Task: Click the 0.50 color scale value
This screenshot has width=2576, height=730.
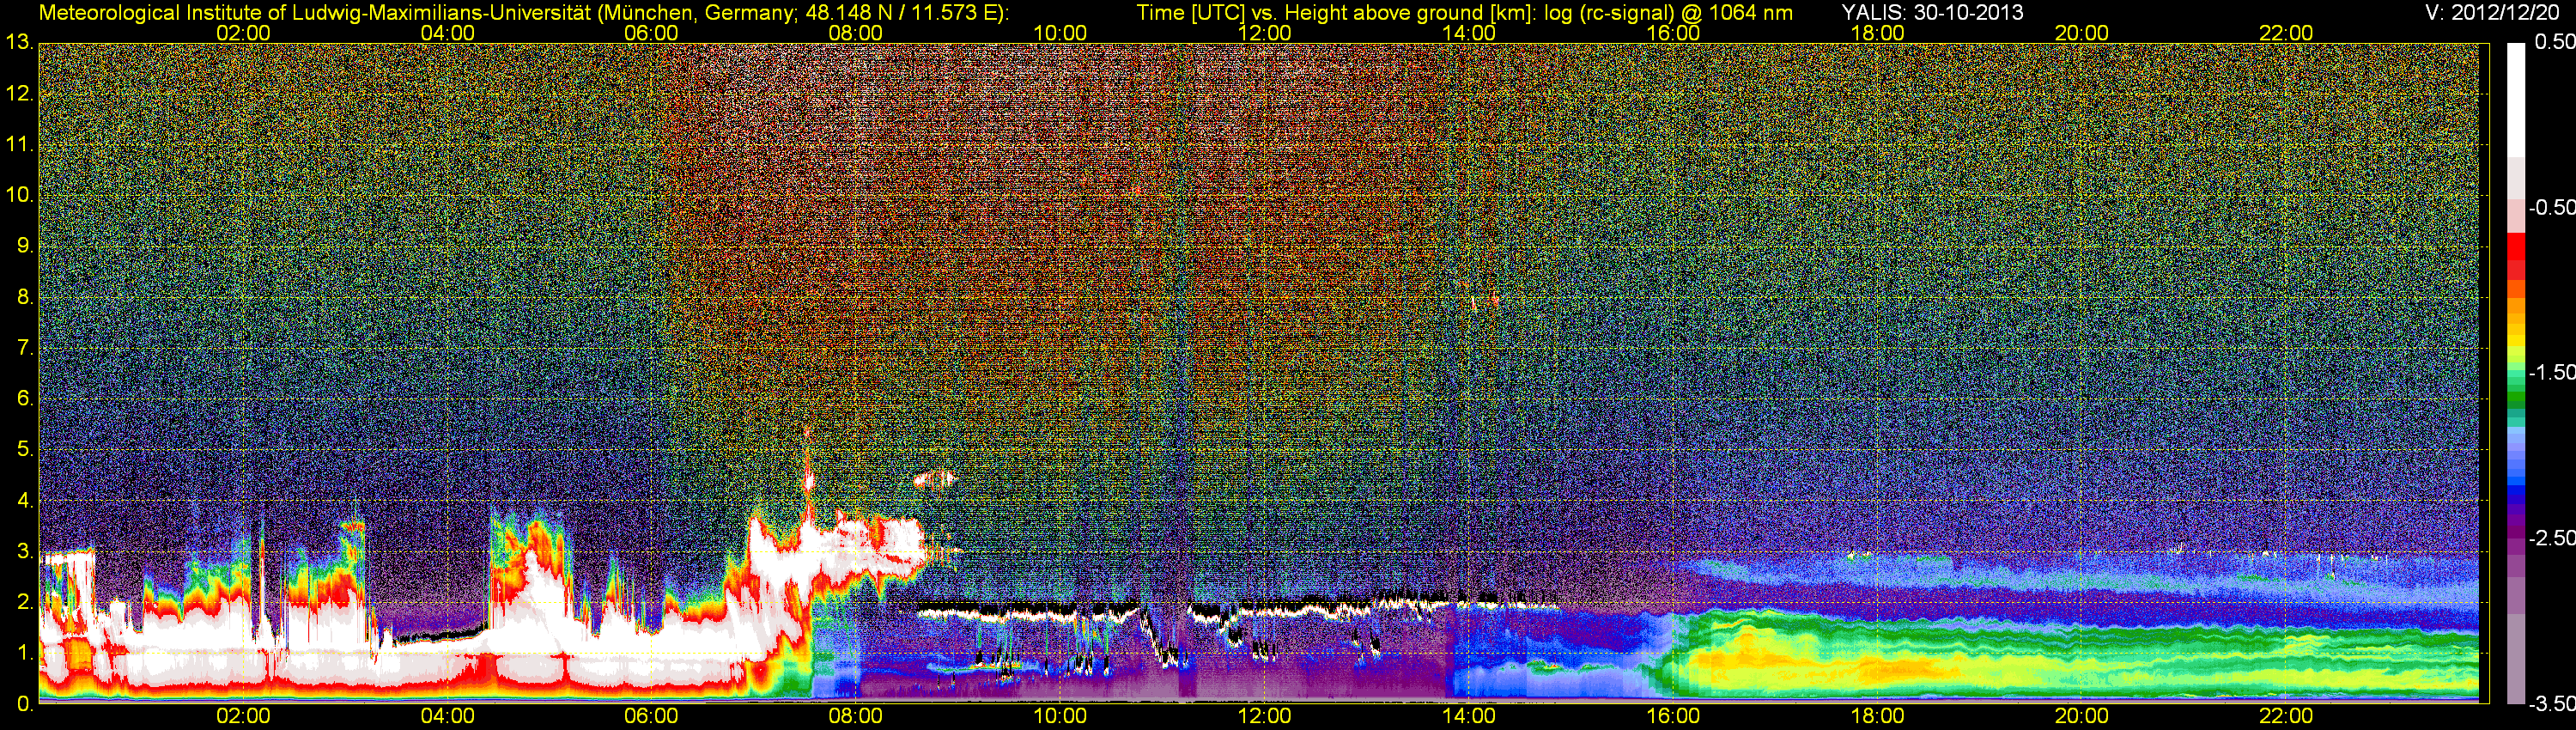Action: (x=2555, y=42)
